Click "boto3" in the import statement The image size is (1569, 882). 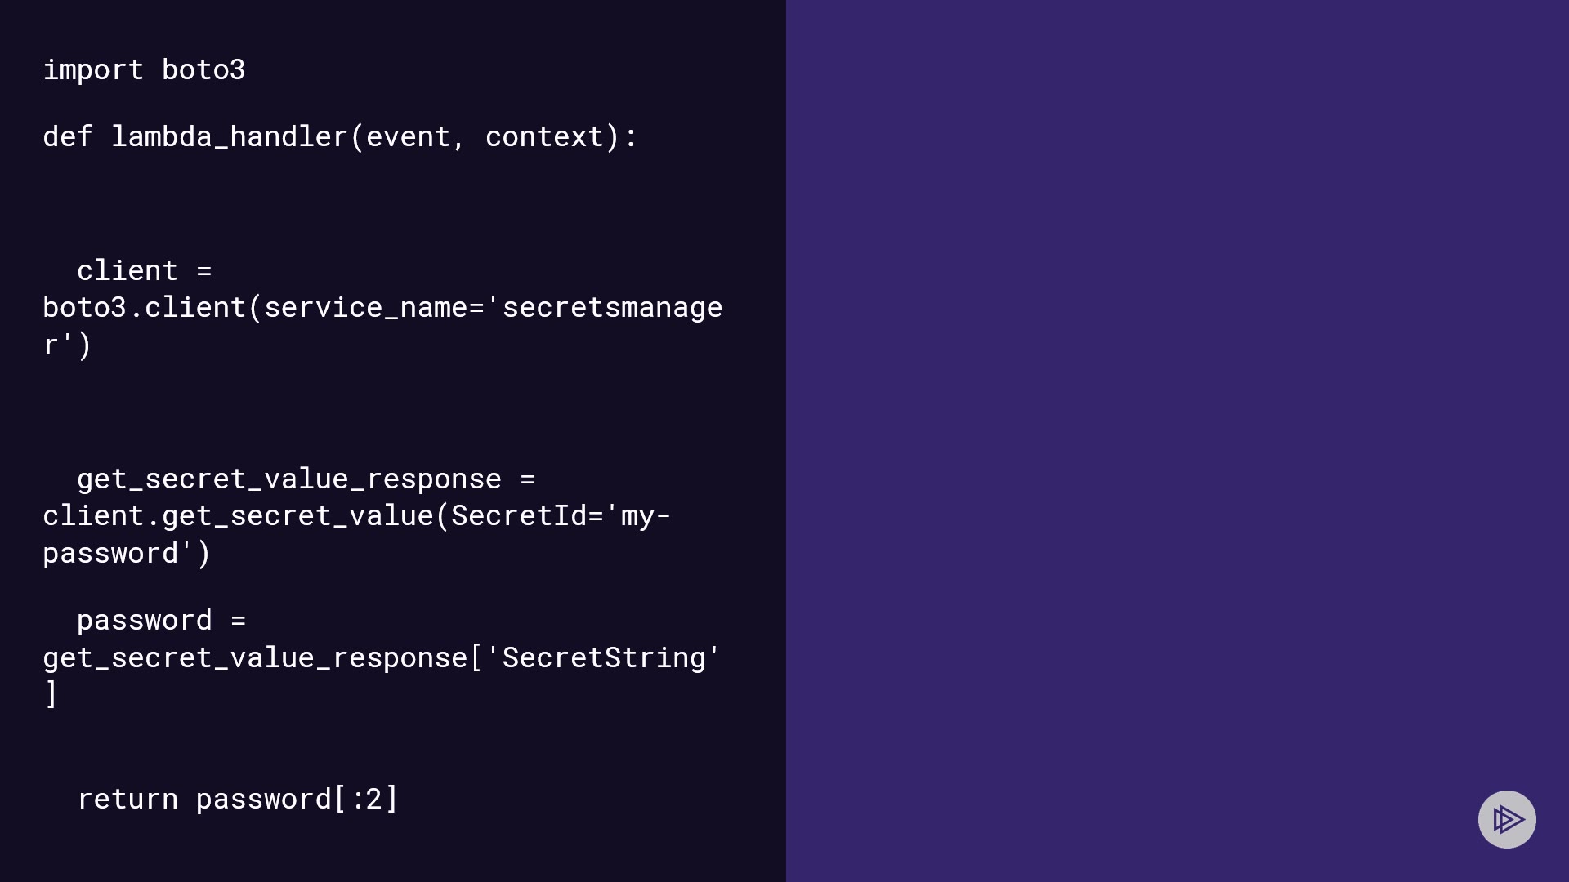[203, 70]
